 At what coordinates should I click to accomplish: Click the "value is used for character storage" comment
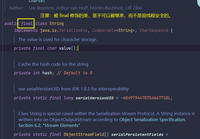58,39
